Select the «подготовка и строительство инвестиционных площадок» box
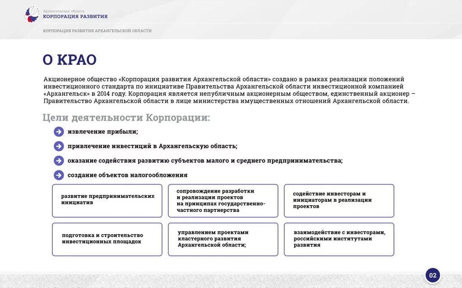The width and height of the screenshot is (462, 288). pyautogui.click(x=107, y=239)
